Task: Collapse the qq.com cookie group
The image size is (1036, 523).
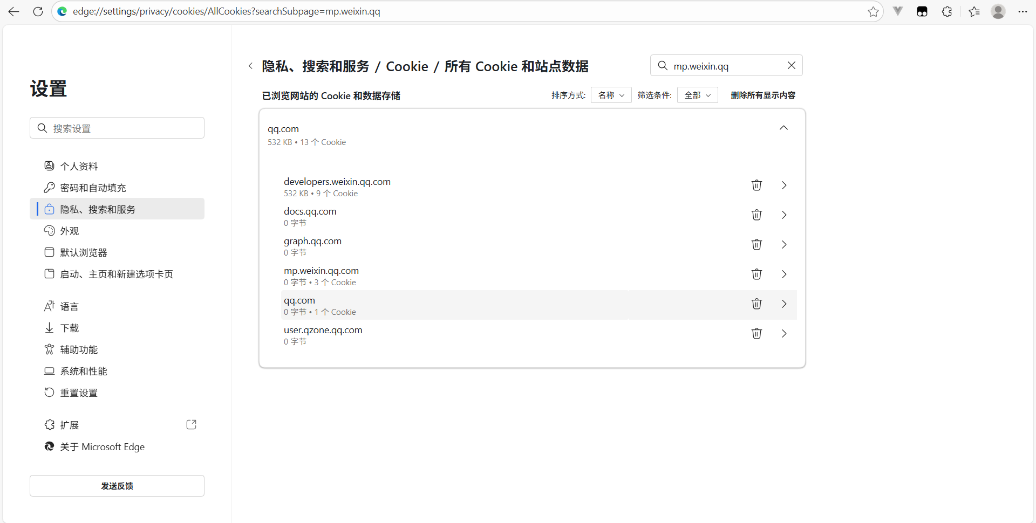Action: pyautogui.click(x=783, y=128)
